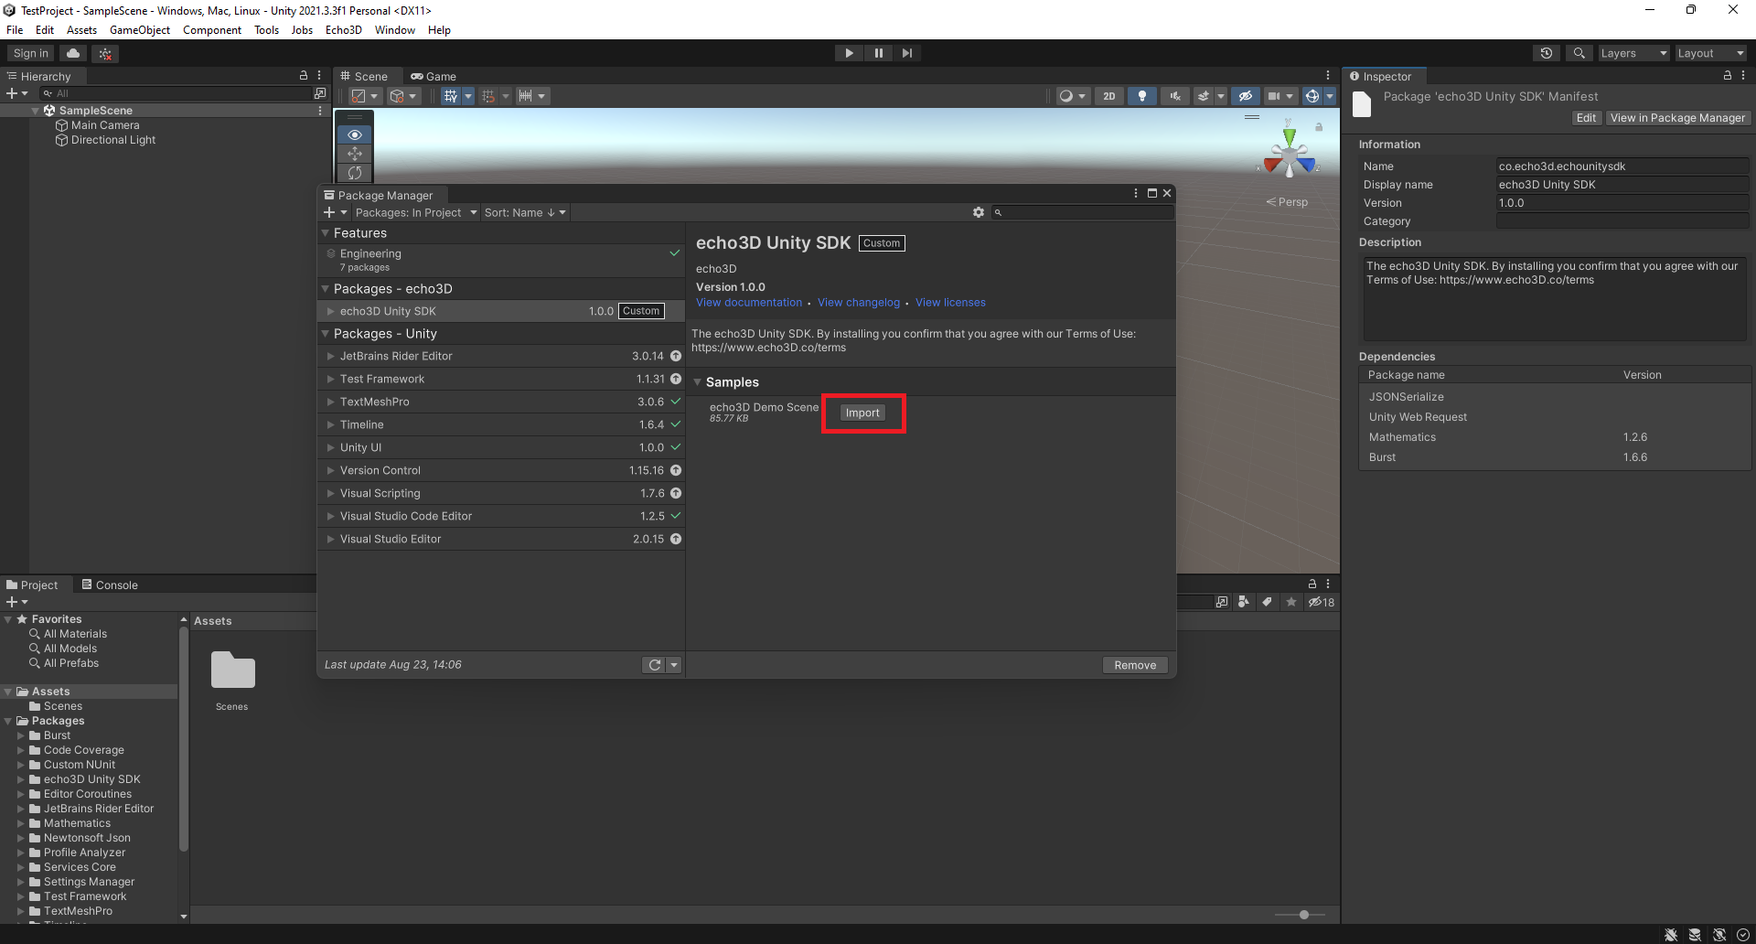Open the Scene view three-dot menu
Viewport: 1756px width, 944px height.
(x=1328, y=76)
